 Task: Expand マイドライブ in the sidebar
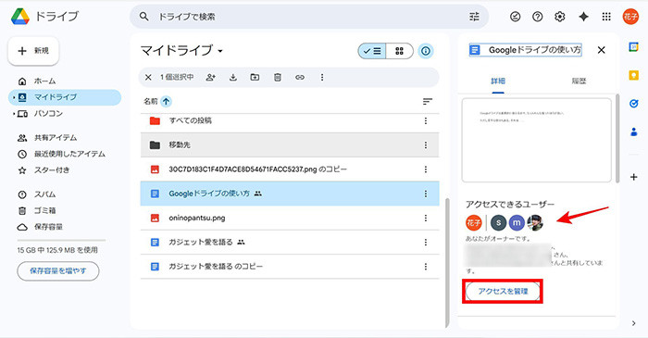tap(14, 97)
